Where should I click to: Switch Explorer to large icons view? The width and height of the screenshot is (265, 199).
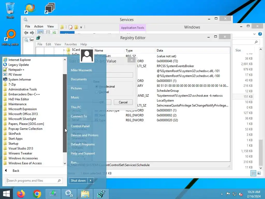click(259, 173)
